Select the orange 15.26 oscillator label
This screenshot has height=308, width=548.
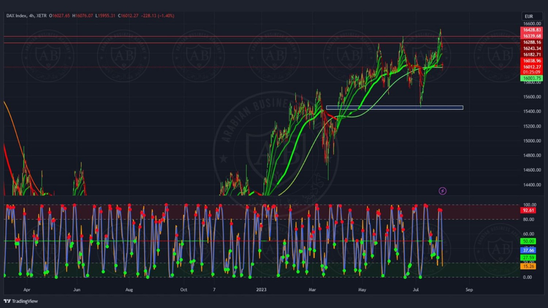tap(528, 266)
